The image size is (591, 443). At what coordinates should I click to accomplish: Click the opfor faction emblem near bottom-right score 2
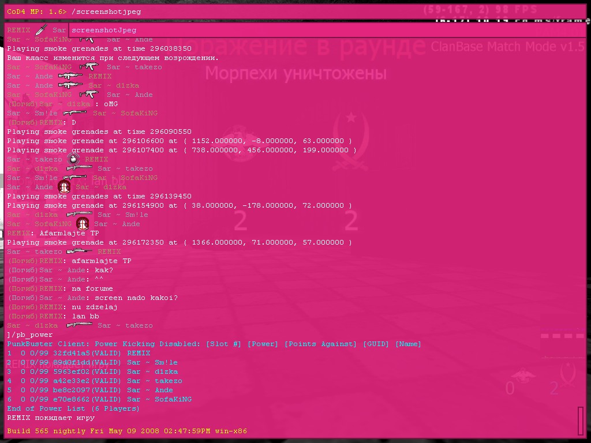568,374
